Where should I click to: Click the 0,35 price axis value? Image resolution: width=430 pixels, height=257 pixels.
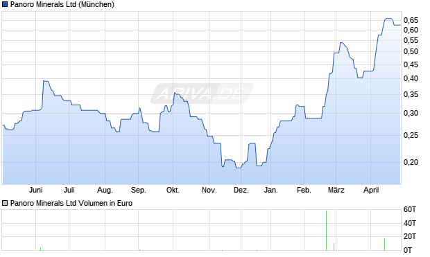(x=411, y=94)
